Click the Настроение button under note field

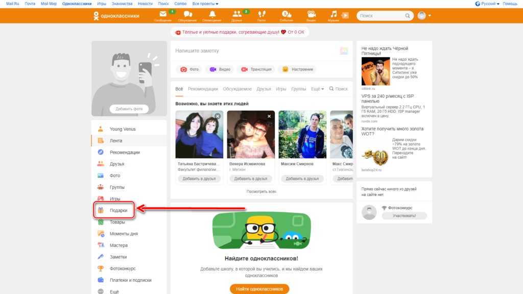298,69
